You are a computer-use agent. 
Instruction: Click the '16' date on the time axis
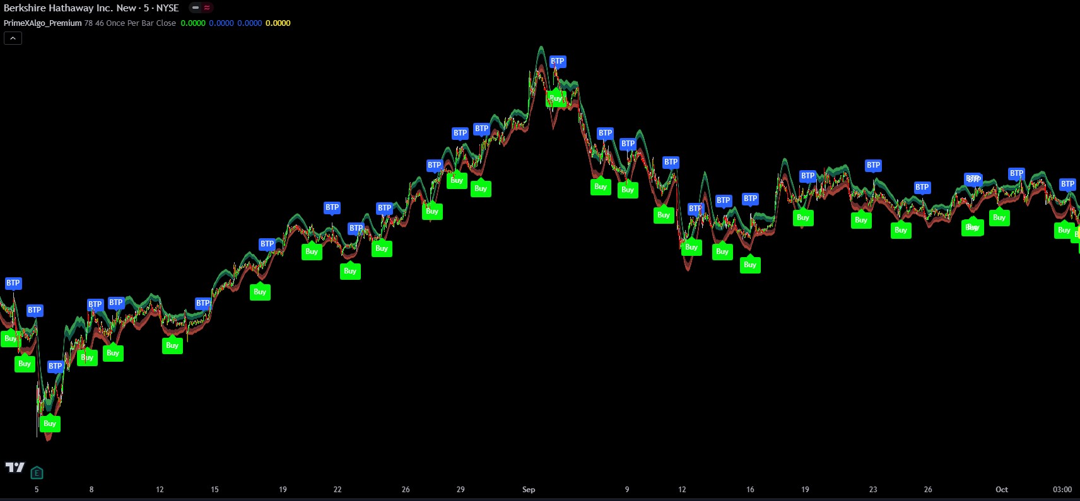click(750, 490)
